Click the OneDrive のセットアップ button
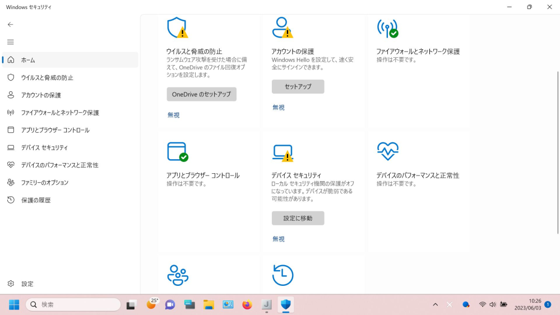Viewport: 560px width, 315px height. coord(201,94)
